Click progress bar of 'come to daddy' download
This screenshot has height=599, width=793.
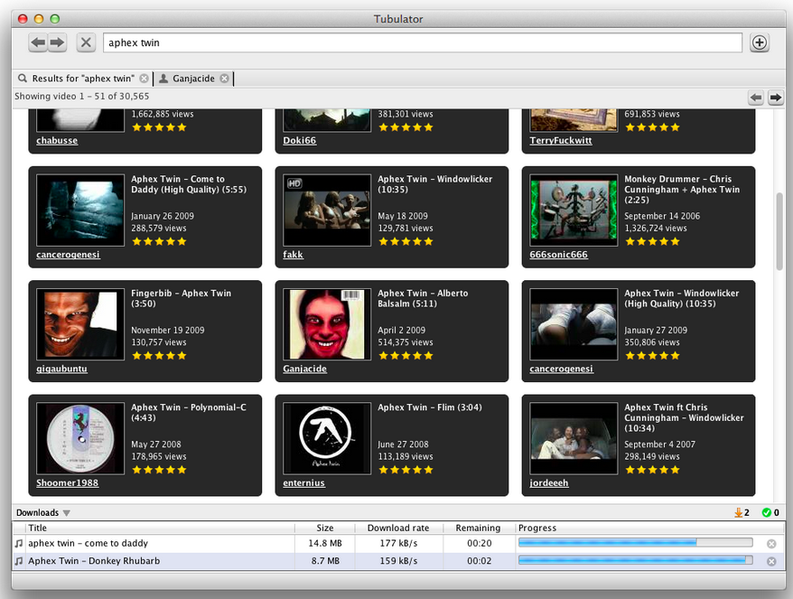(635, 543)
